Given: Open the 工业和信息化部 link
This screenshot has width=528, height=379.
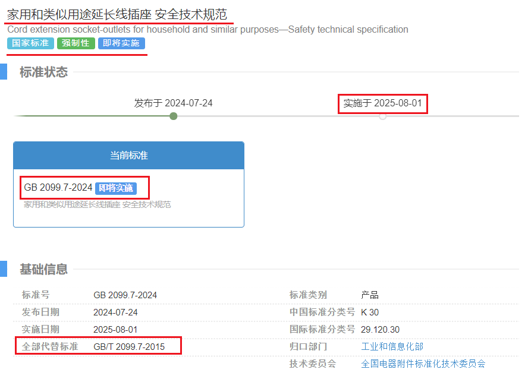Looking at the screenshot, I should point(392,346).
